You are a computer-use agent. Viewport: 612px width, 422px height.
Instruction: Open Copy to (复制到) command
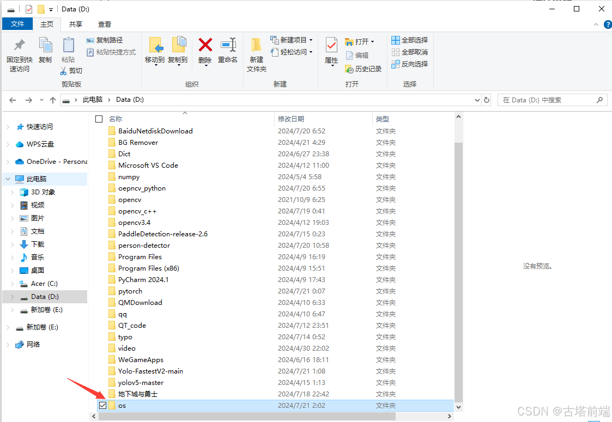tap(178, 51)
